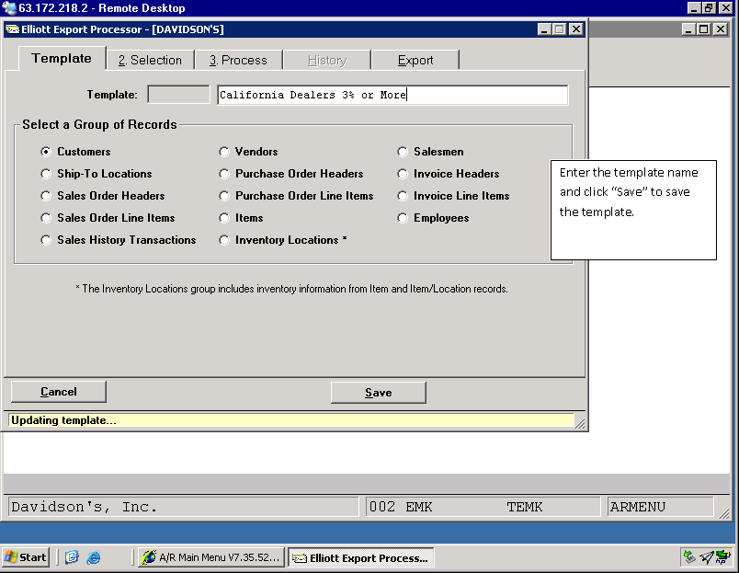The image size is (739, 573).
Task: Open the 2. Selection tab
Action: pos(151,61)
